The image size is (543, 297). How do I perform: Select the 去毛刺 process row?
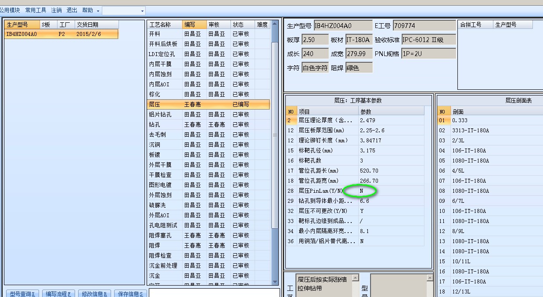click(x=209, y=134)
